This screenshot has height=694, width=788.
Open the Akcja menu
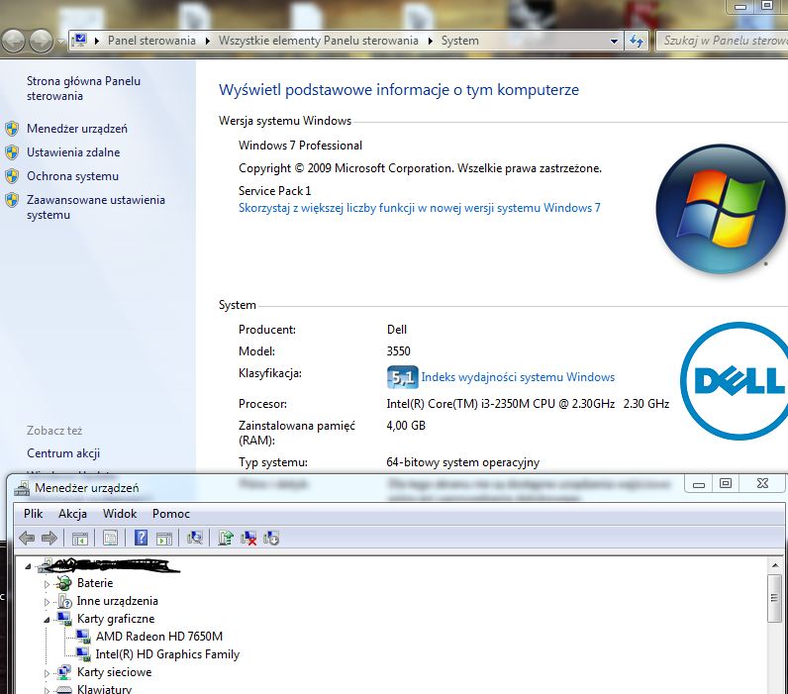pos(72,514)
